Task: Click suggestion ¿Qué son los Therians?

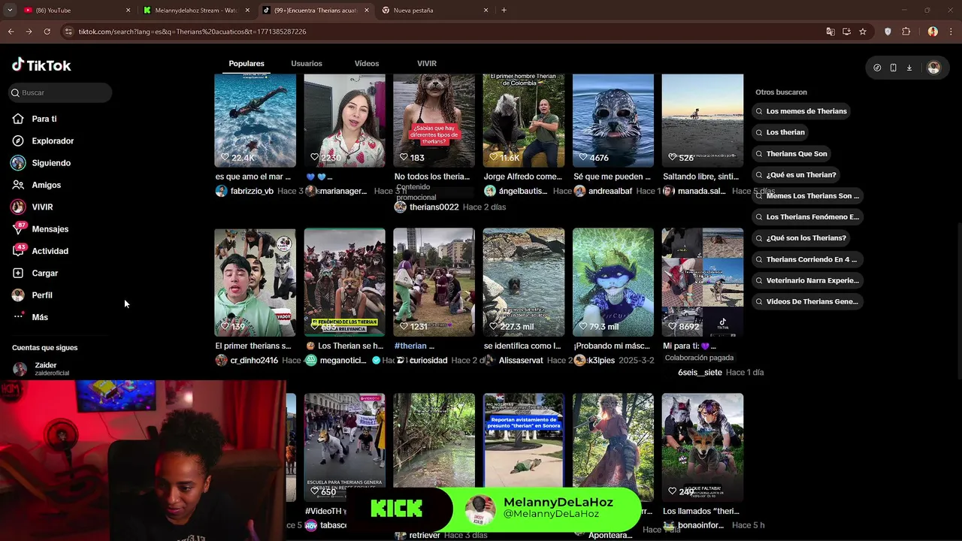Action: [x=800, y=237]
